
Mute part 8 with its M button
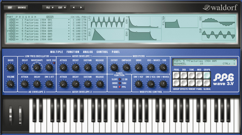click(x=12, y=39)
